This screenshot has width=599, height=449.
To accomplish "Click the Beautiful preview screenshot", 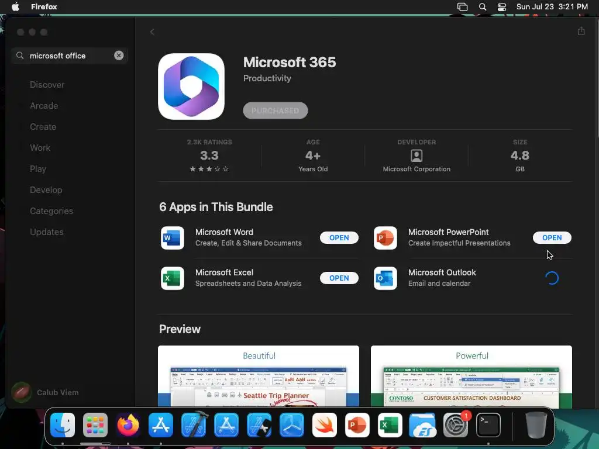I will coord(258,376).
